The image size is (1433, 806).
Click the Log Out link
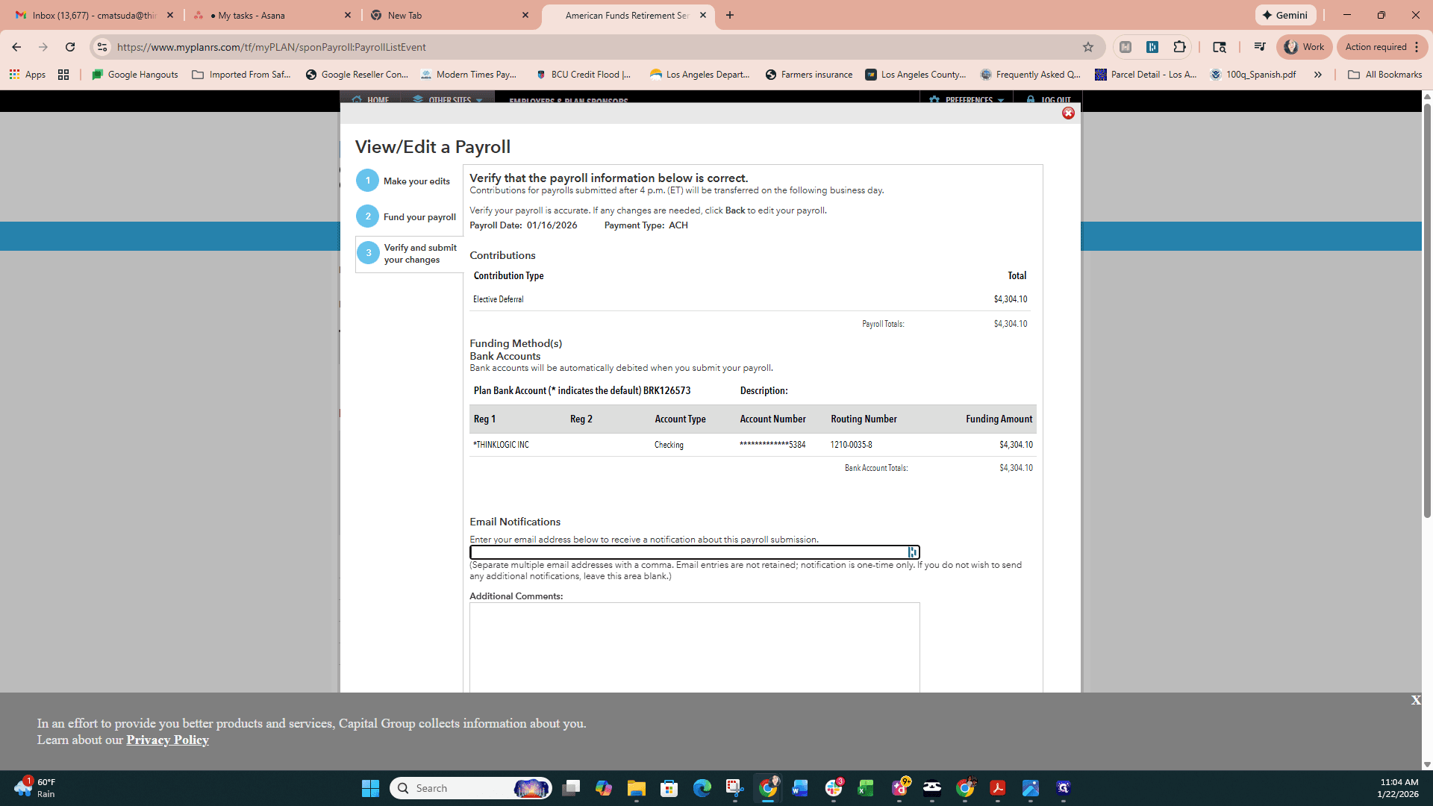click(x=1049, y=99)
